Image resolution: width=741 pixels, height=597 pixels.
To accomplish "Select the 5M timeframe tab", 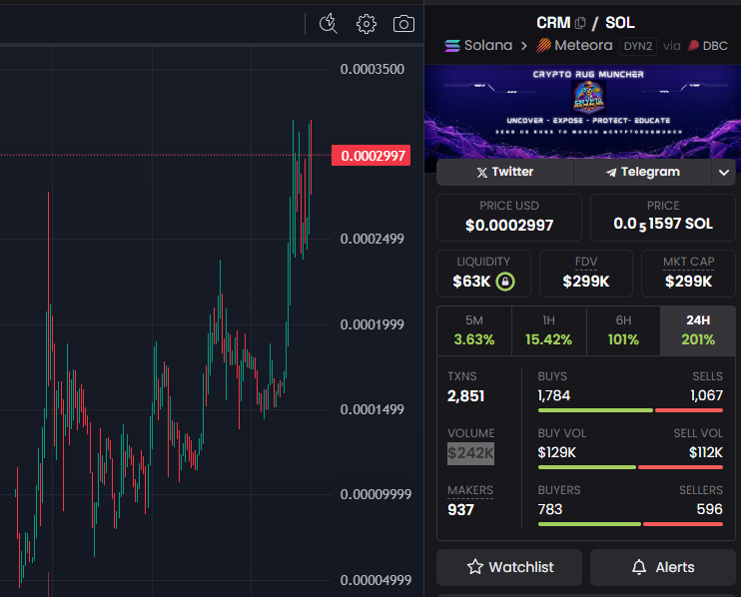I will [x=474, y=330].
